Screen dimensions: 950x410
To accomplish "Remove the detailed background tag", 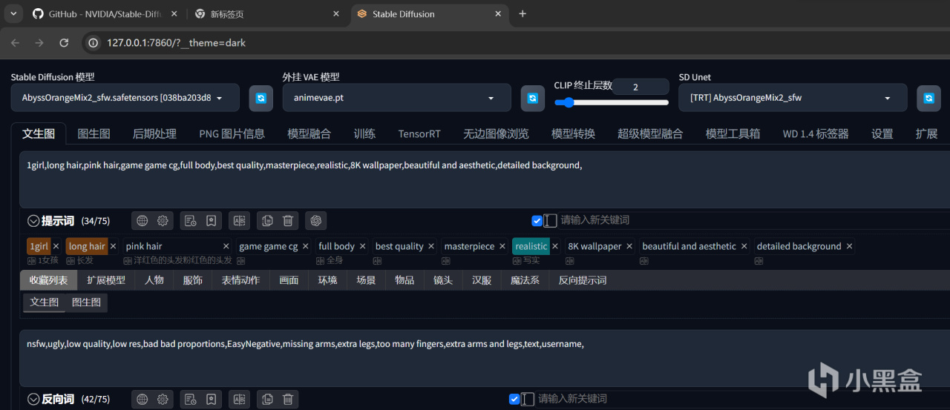I will click(x=850, y=246).
